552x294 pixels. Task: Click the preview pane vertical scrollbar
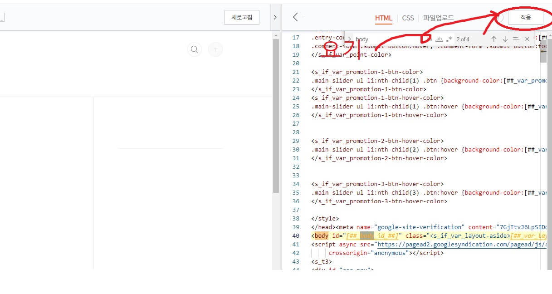pyautogui.click(x=276, y=116)
